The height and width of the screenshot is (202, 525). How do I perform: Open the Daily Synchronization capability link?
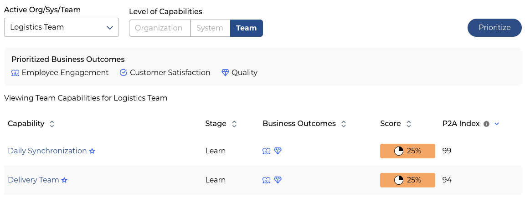click(47, 151)
